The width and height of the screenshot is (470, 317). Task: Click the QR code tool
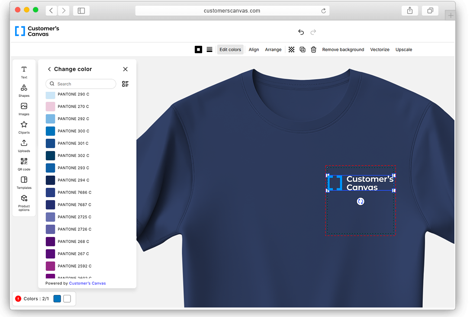click(24, 163)
